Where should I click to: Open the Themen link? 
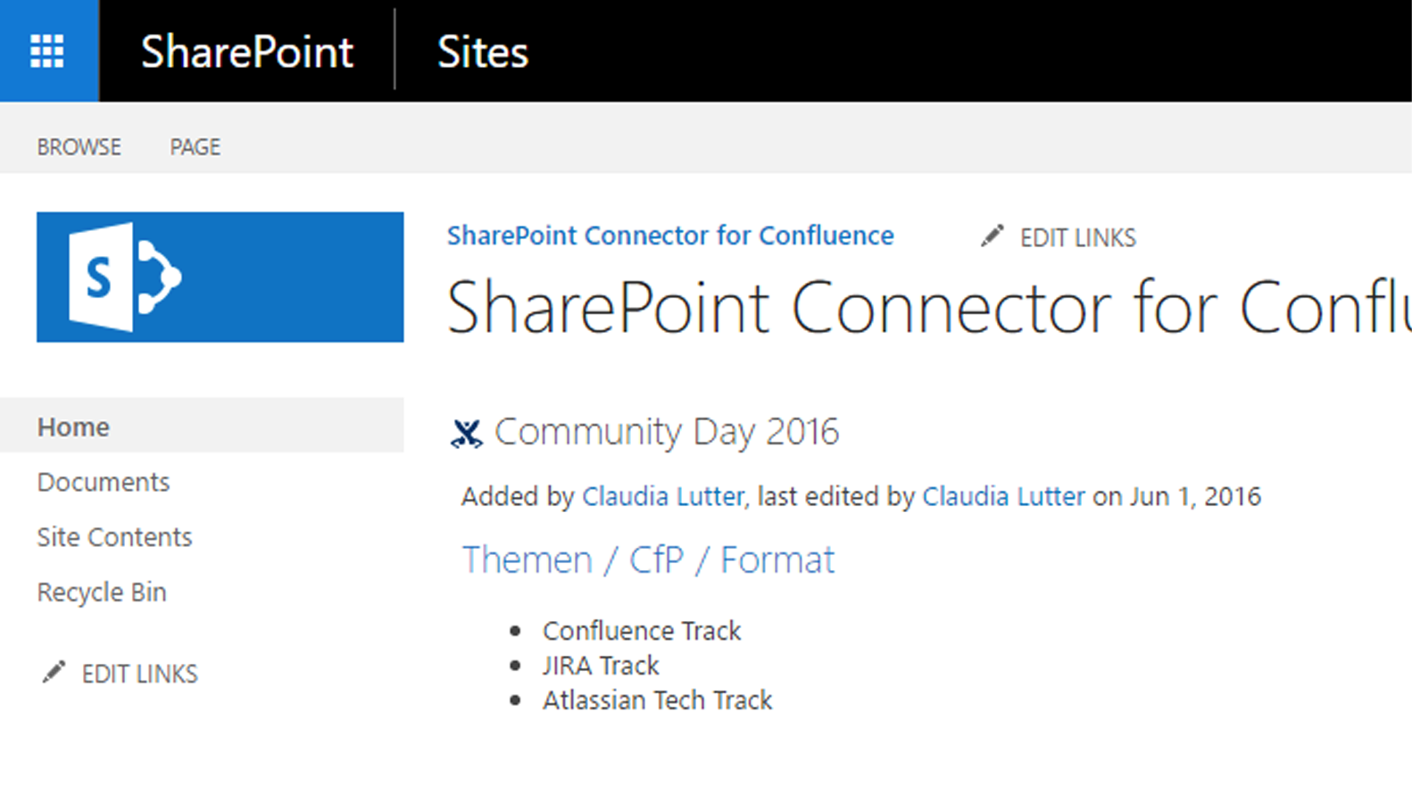tap(527, 559)
